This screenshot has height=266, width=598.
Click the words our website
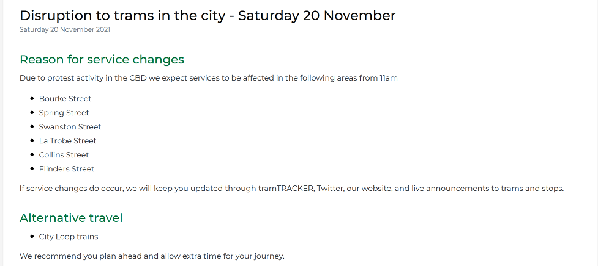pyautogui.click(x=369, y=189)
